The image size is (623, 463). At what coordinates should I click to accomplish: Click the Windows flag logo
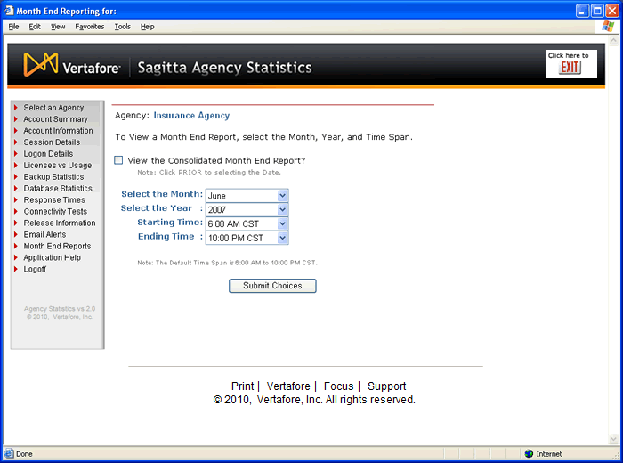(x=608, y=27)
